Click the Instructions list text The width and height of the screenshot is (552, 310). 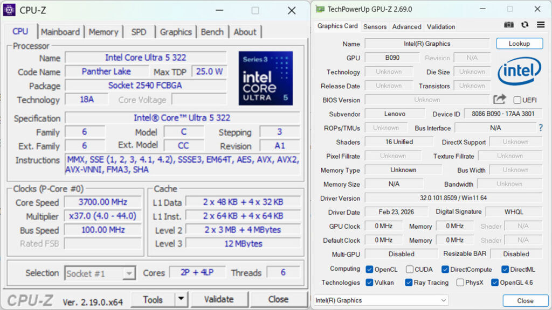point(182,165)
